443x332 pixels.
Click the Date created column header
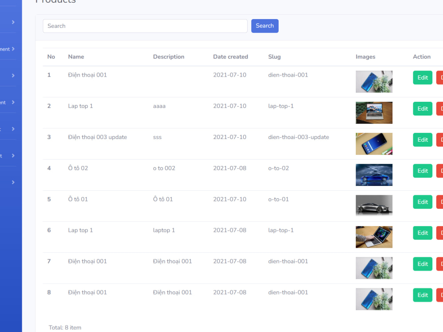pyautogui.click(x=230, y=57)
